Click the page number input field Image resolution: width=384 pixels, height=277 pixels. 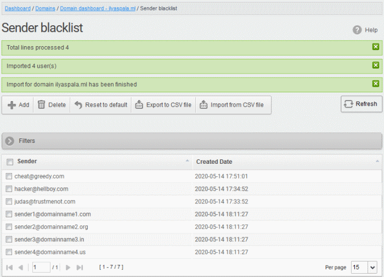coord(41,267)
